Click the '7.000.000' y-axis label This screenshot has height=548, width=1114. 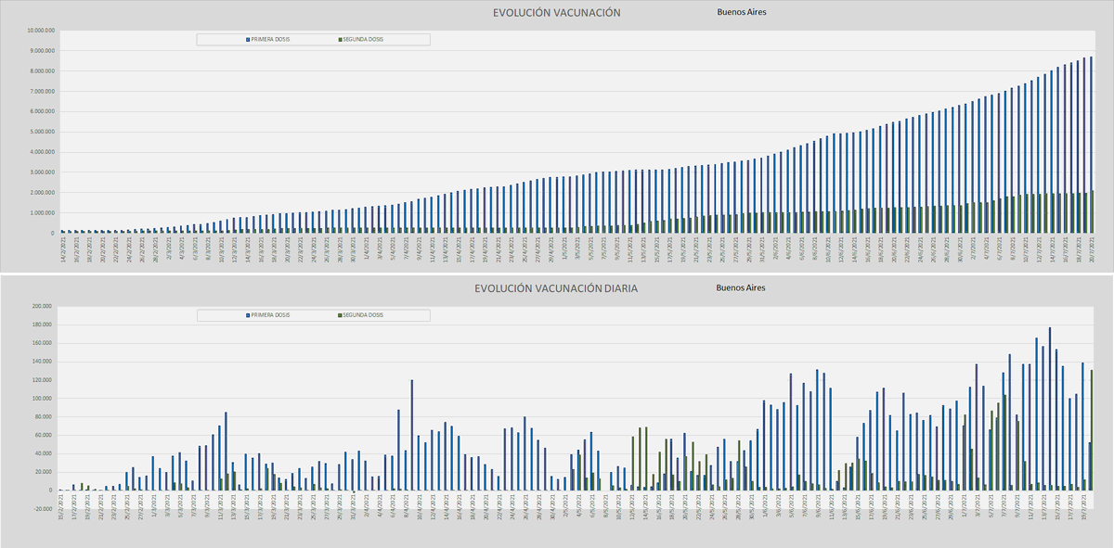point(43,92)
